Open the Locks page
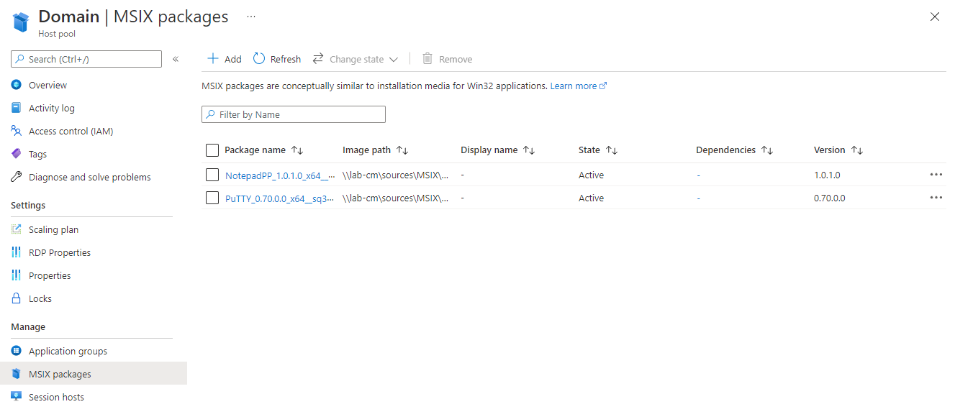The image size is (955, 417). (40, 298)
